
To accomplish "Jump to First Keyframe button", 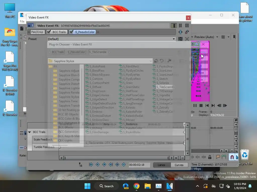I will (x=91, y=164).
